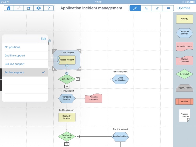
Task: Choose 2nd line support in the list
Action: [25, 55]
